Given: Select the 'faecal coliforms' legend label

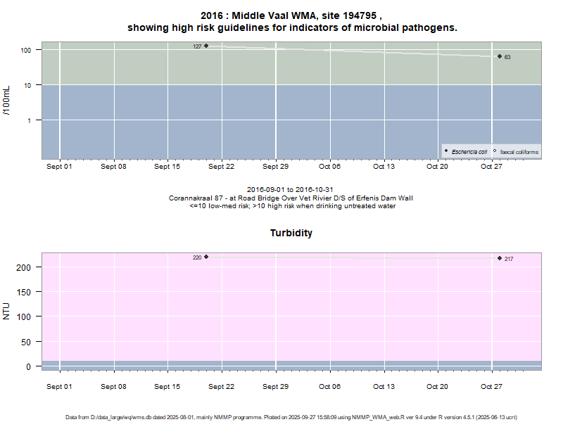Looking at the screenshot, I should tap(519, 152).
